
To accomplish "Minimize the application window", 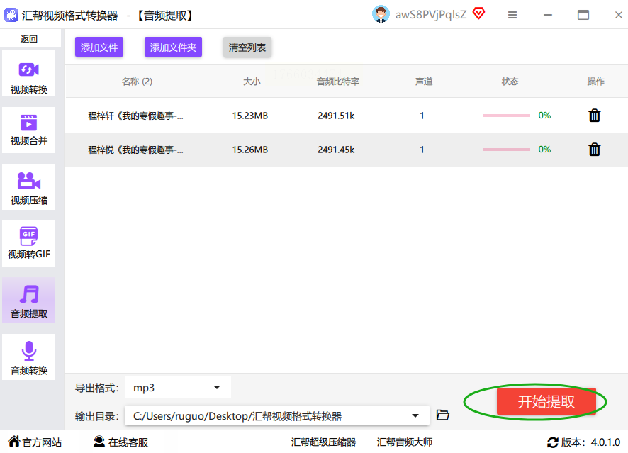I will pyautogui.click(x=548, y=15).
